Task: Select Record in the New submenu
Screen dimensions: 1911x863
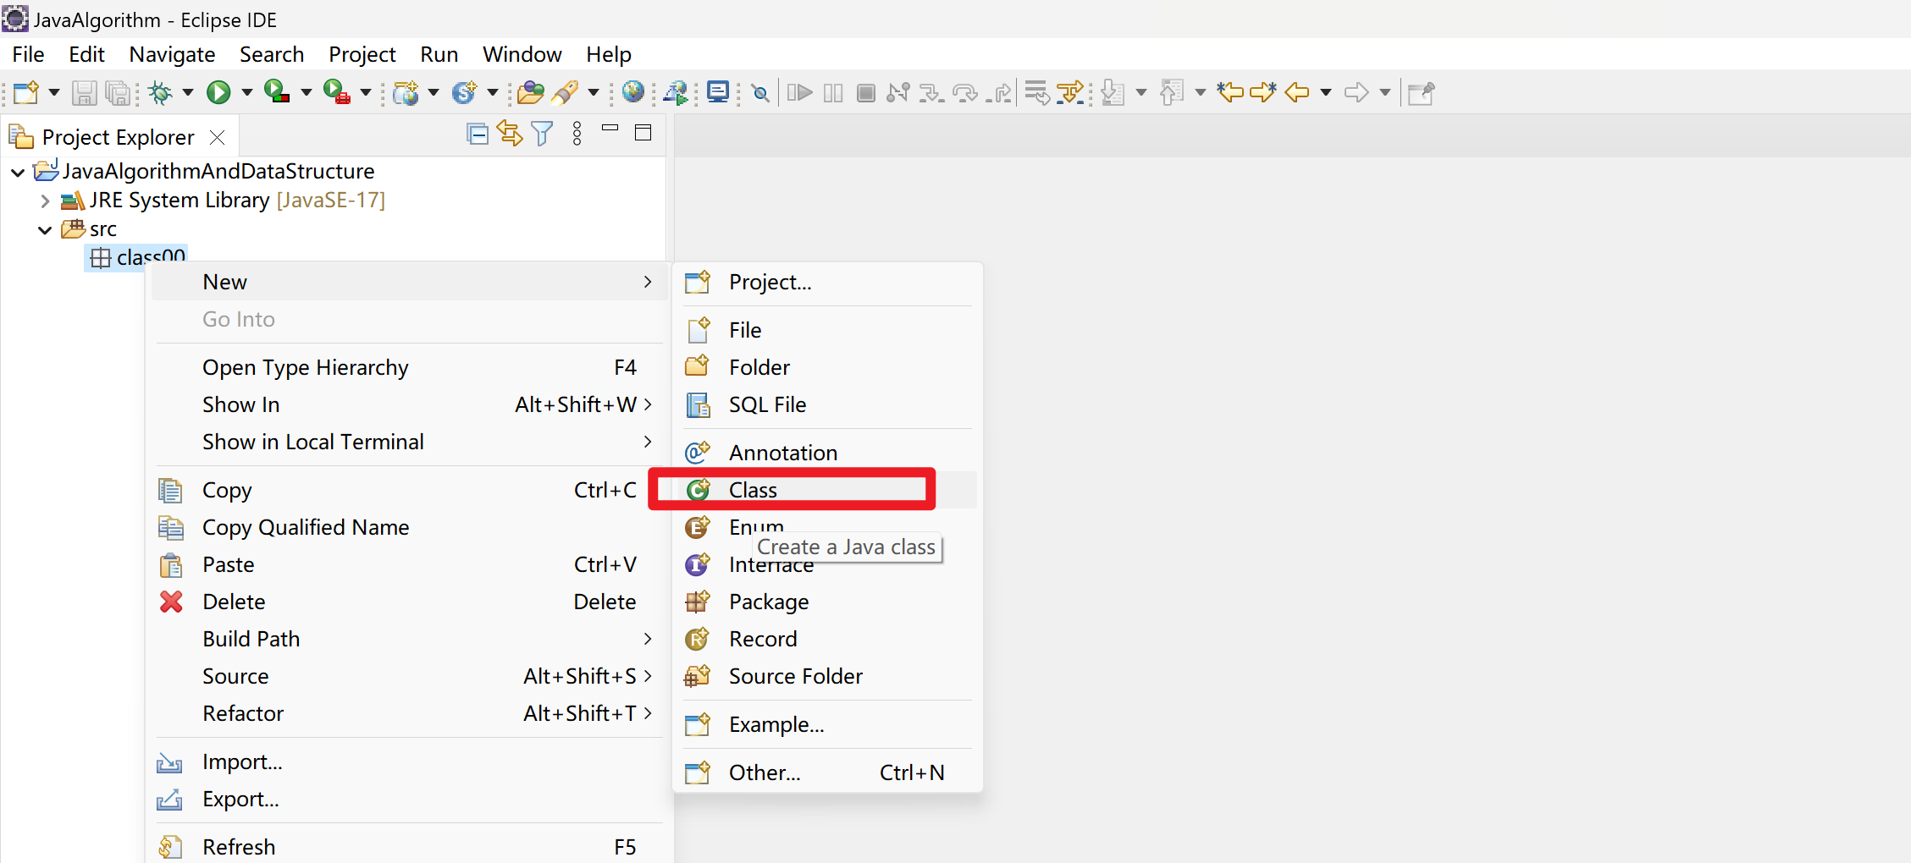Action: [827, 639]
